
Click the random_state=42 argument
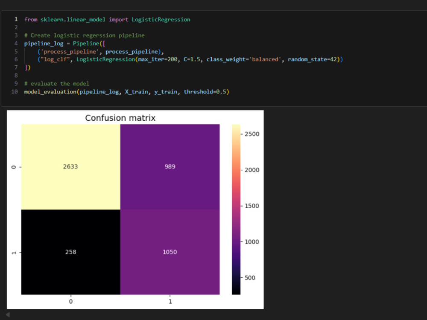tap(313, 59)
